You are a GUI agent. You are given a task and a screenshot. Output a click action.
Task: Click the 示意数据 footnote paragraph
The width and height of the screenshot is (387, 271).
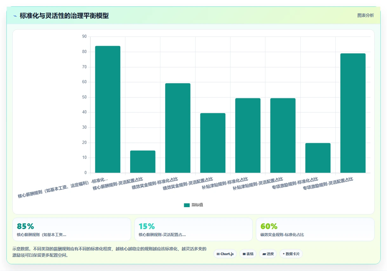[x=110, y=252]
